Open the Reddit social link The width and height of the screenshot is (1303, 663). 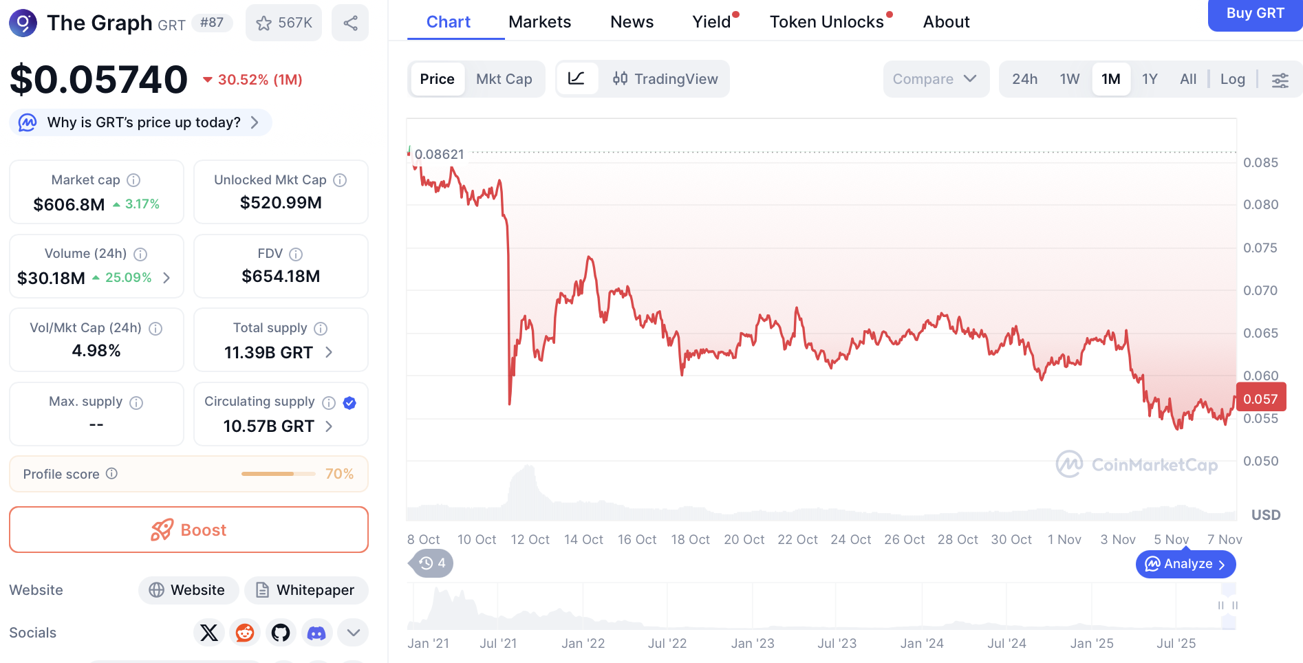(x=245, y=633)
